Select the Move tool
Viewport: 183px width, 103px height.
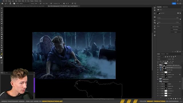pyautogui.click(x=2, y=8)
